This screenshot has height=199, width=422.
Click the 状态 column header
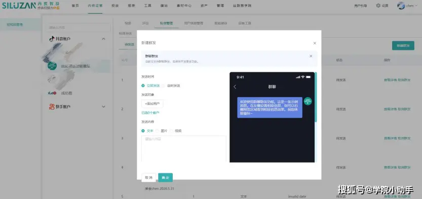click(339, 60)
